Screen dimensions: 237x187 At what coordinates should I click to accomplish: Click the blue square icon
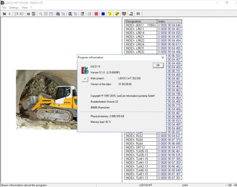point(103,14)
